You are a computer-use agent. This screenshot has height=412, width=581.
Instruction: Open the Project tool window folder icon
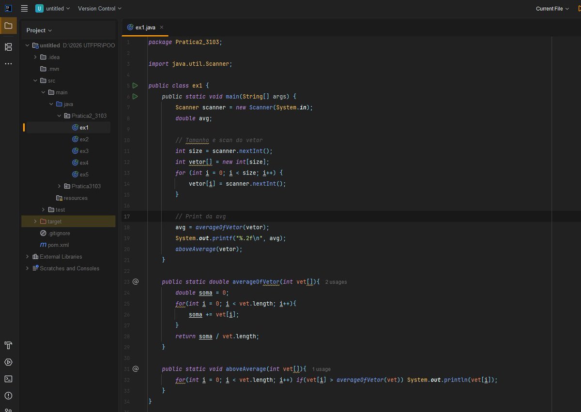tap(8, 26)
